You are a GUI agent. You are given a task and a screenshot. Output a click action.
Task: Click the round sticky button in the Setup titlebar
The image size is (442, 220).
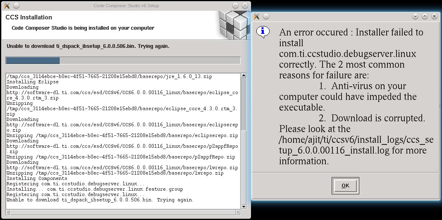17,6
